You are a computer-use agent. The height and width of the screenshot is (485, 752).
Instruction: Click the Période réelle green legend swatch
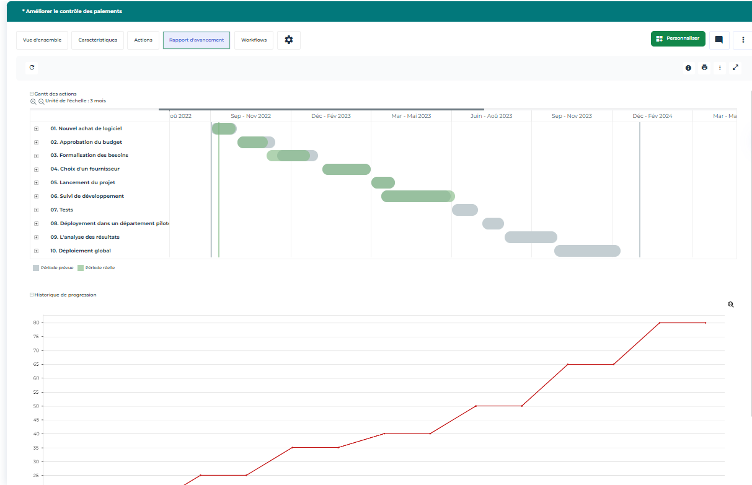tap(80, 268)
